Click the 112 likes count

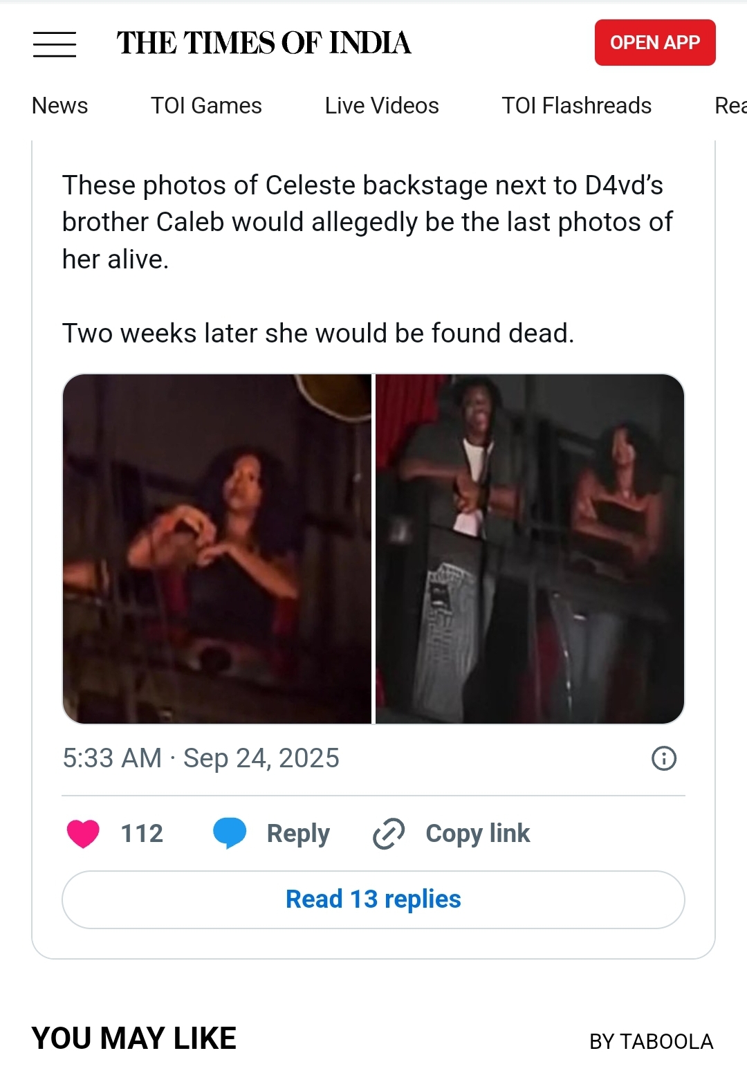(142, 833)
